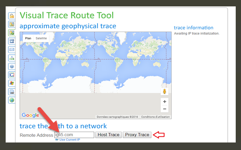The height and width of the screenshot is (150, 241).
Task: Focus the Remote Address input field
Action: [74, 135]
